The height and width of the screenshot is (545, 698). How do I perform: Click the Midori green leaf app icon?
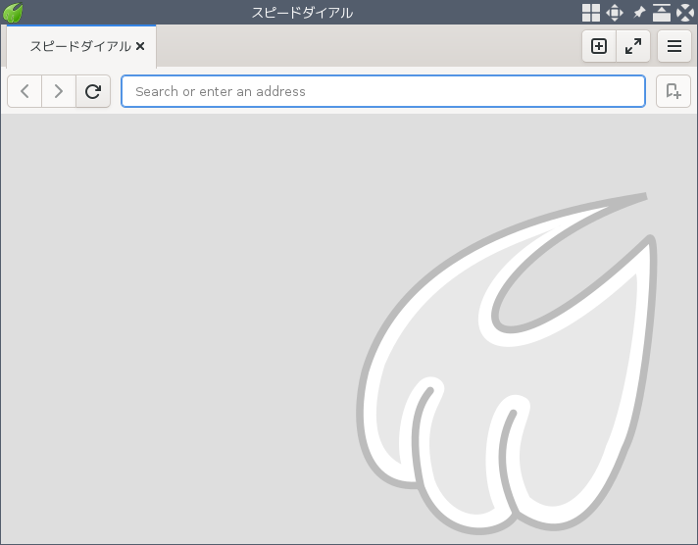[x=13, y=13]
